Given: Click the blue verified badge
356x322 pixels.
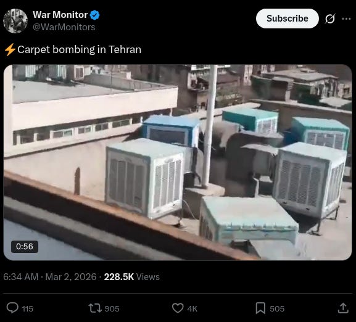Looking at the screenshot, I should [x=94, y=15].
